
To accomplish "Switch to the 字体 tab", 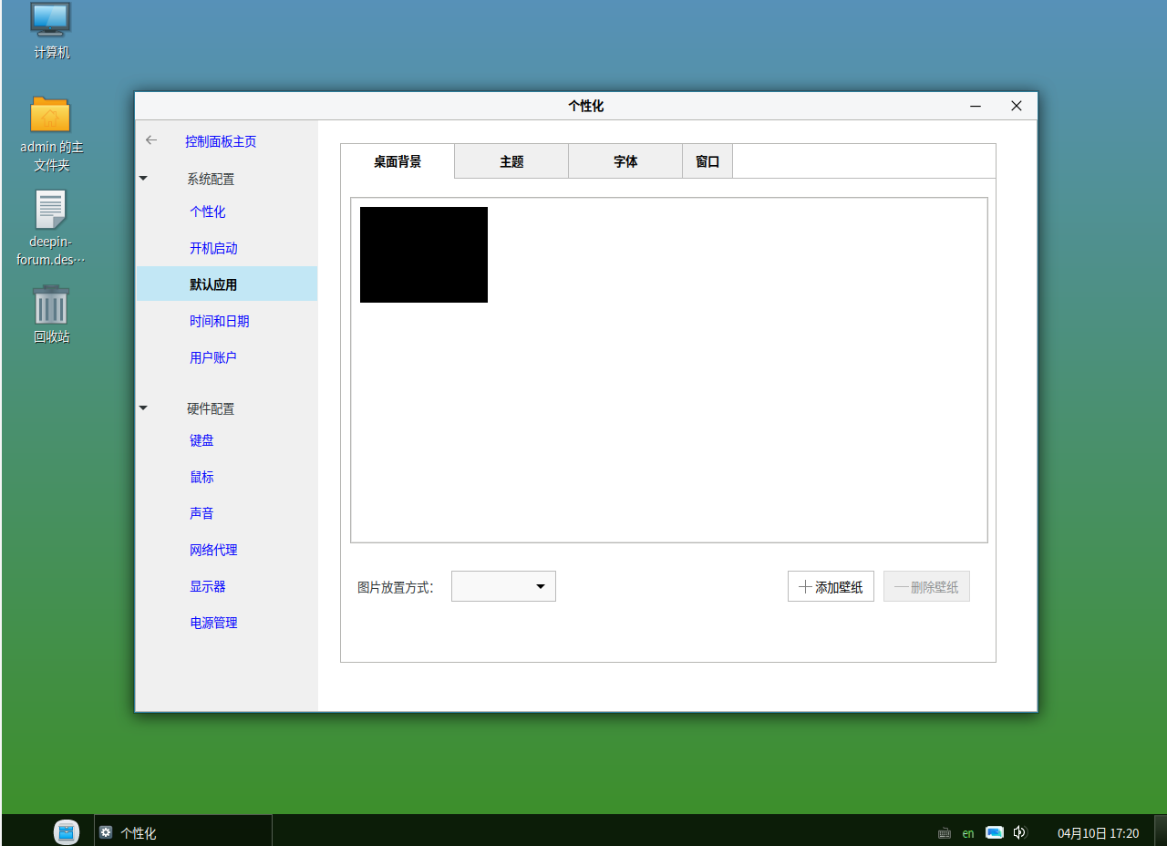I will (625, 160).
